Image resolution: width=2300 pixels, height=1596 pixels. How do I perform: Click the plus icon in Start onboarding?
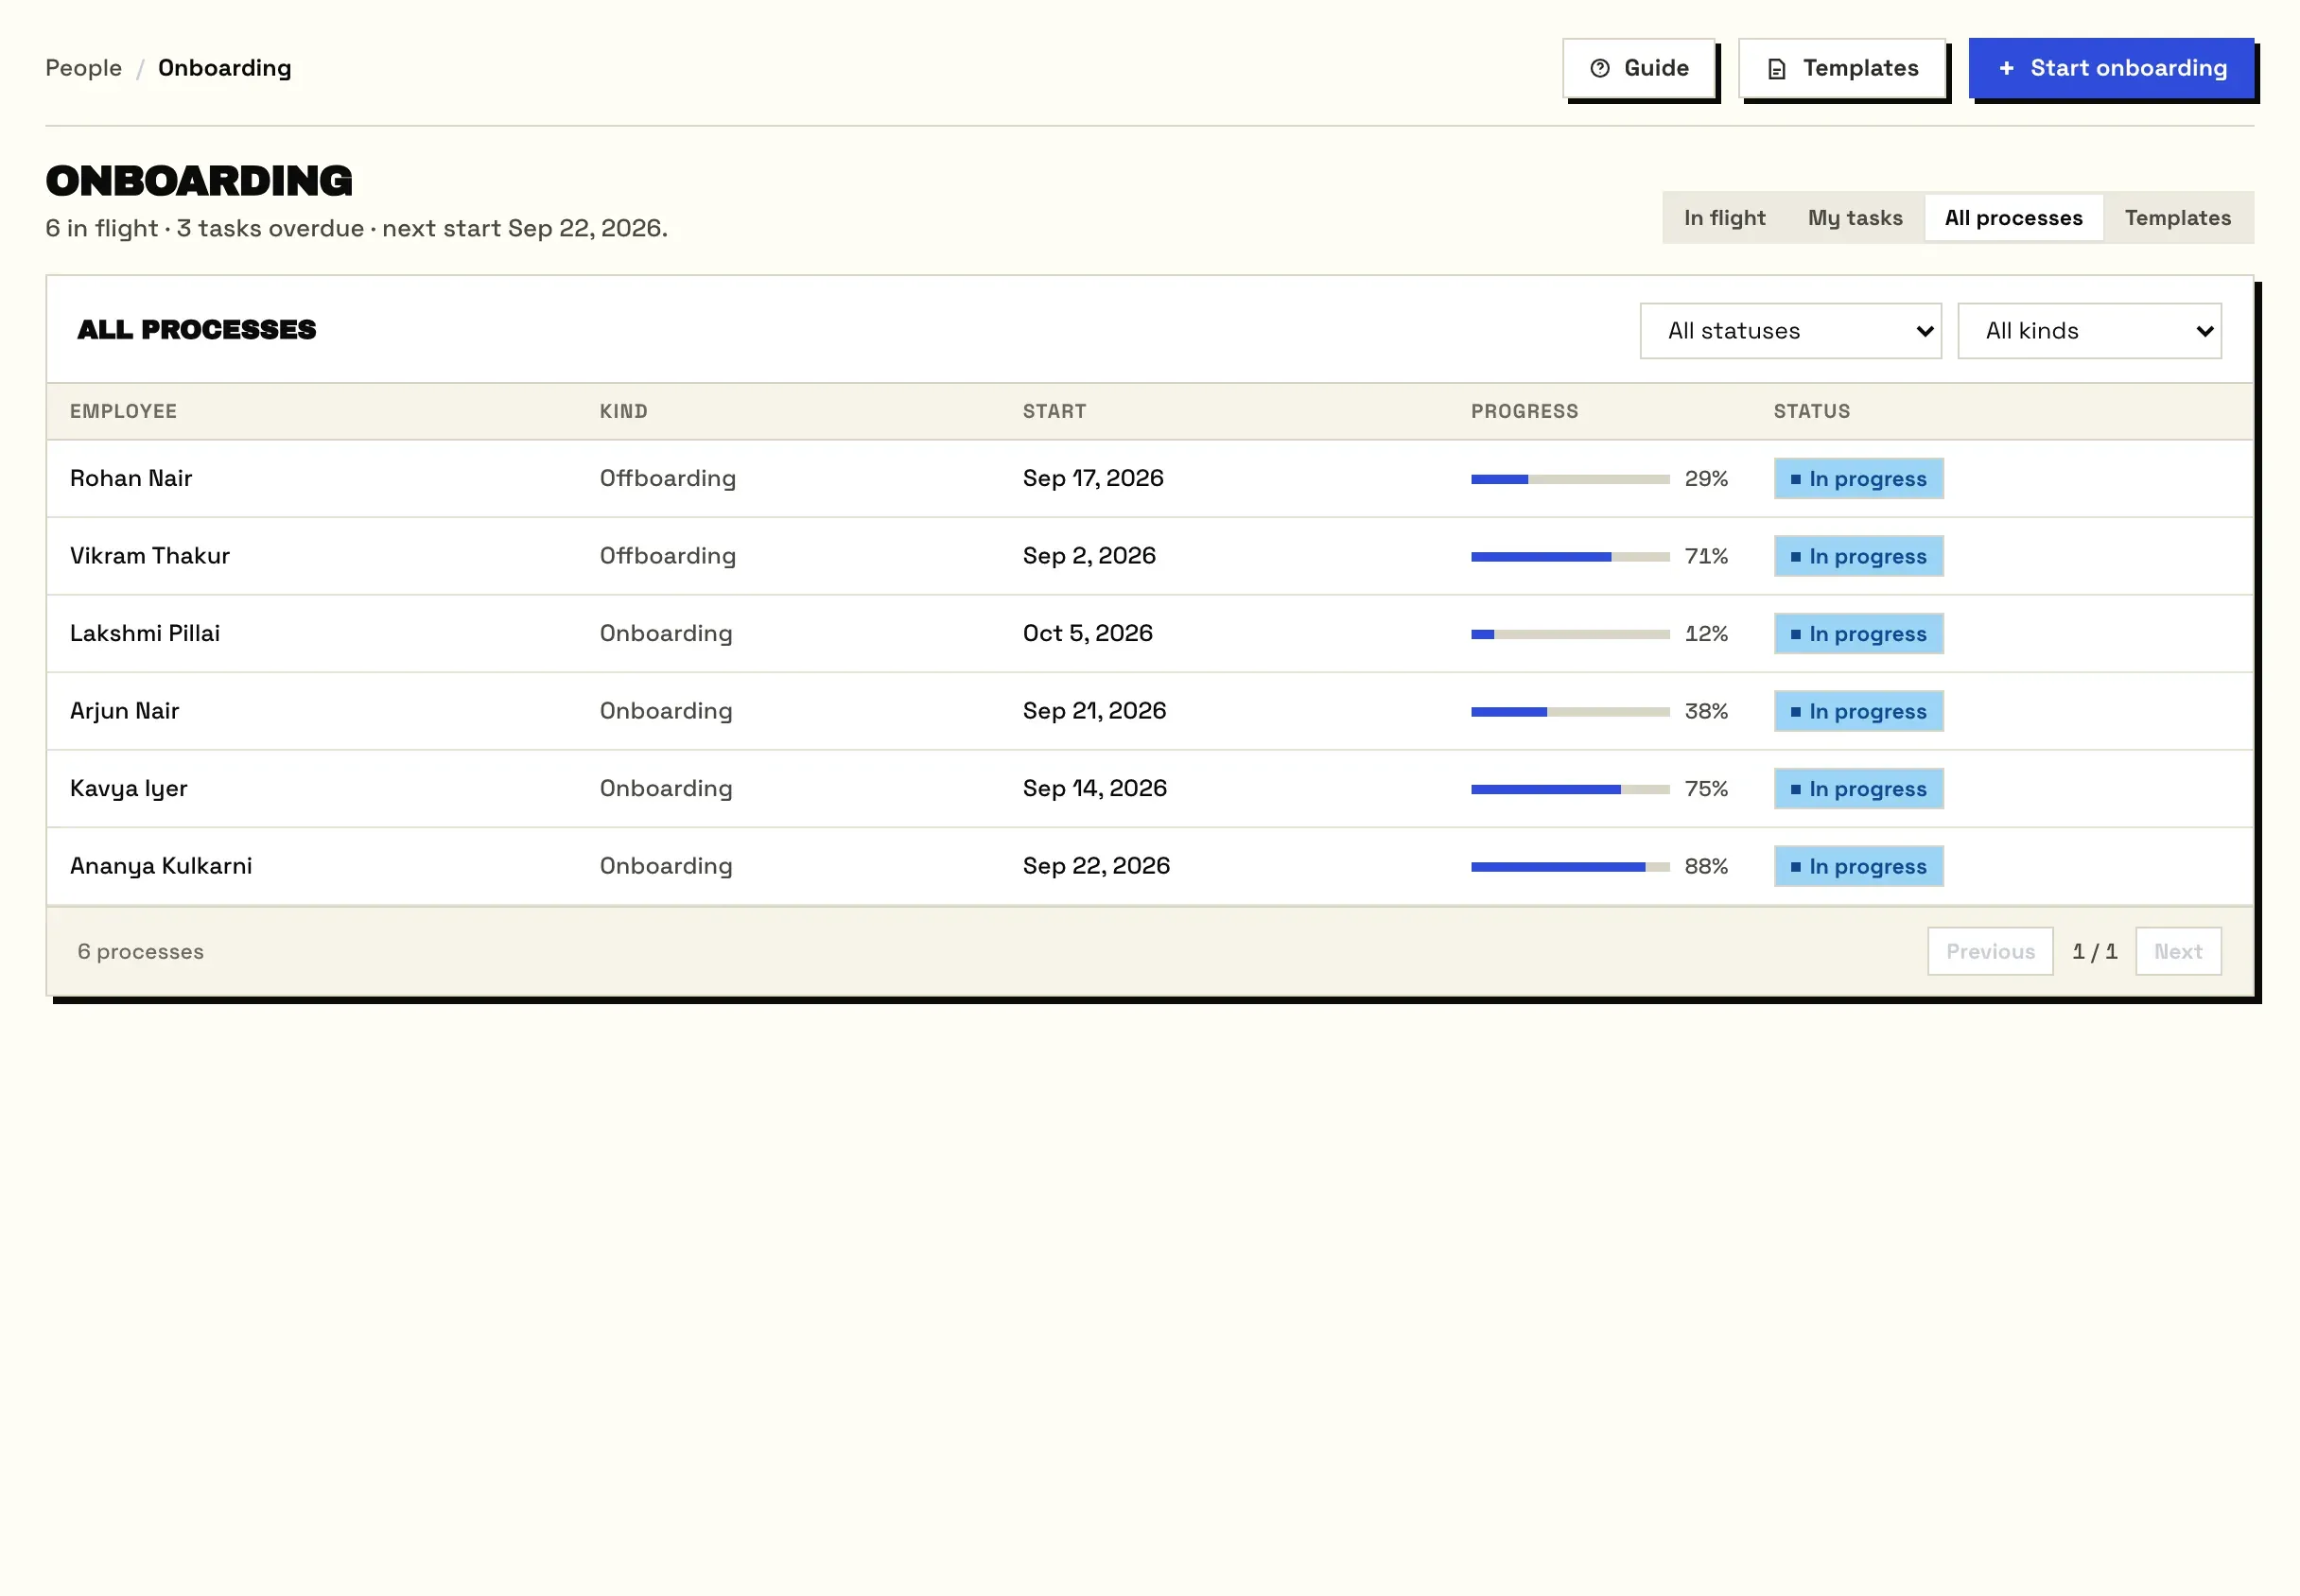coord(2006,68)
